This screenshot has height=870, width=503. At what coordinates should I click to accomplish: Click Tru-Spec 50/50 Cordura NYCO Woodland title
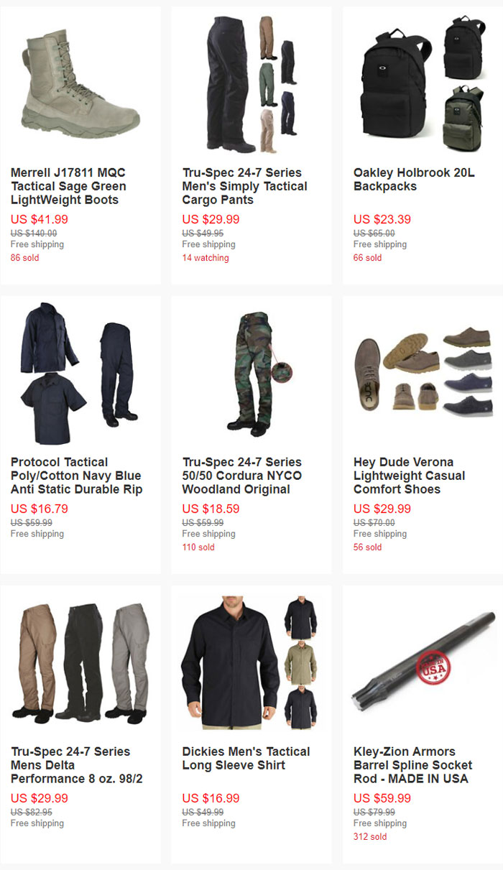(242, 476)
